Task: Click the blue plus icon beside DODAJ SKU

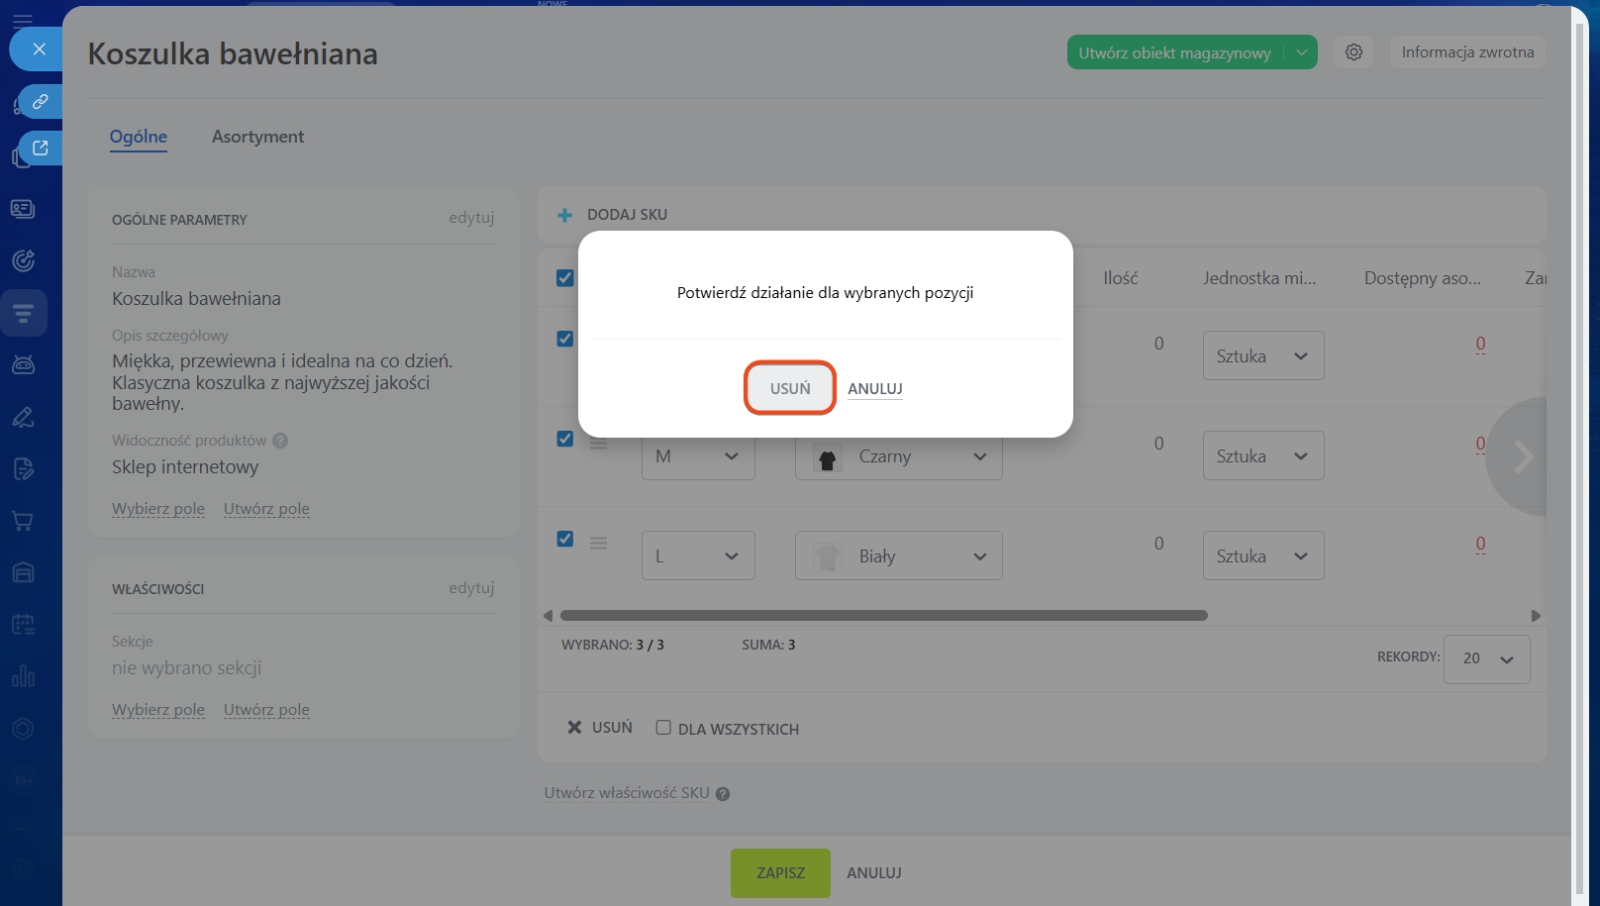Action: (564, 215)
